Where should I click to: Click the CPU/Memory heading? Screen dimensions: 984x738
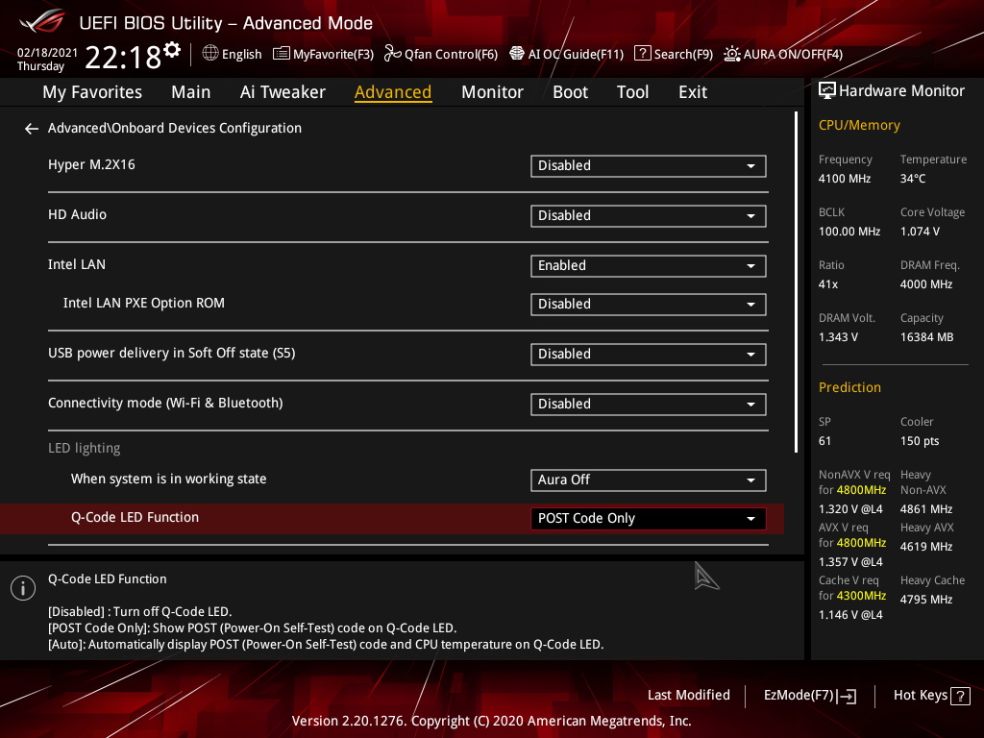pos(859,126)
